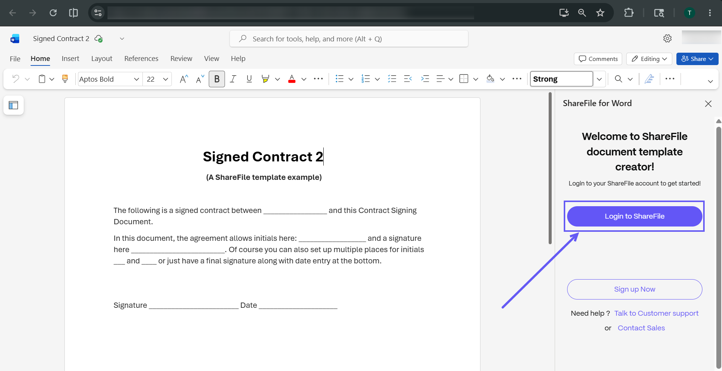Viewport: 722px width, 371px height.
Task: Click the Borders icon
Action: tap(464, 79)
